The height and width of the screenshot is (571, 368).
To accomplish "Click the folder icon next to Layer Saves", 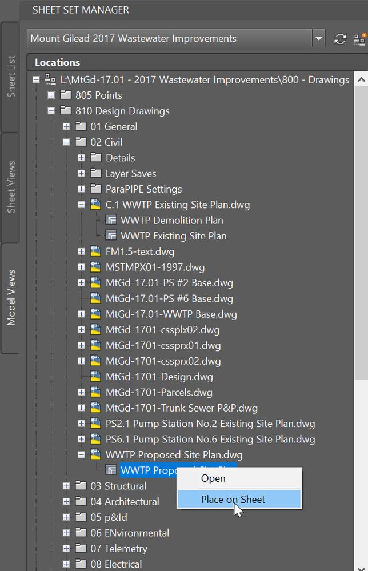I will point(96,174).
